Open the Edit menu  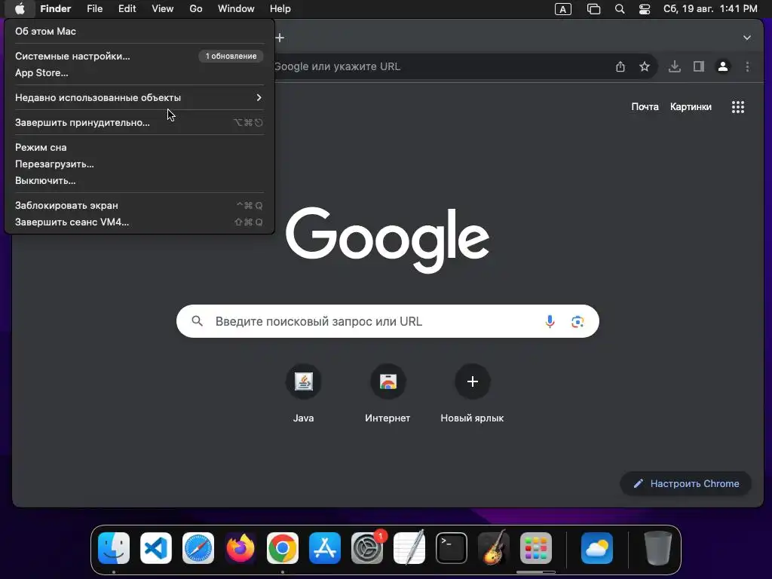127,9
